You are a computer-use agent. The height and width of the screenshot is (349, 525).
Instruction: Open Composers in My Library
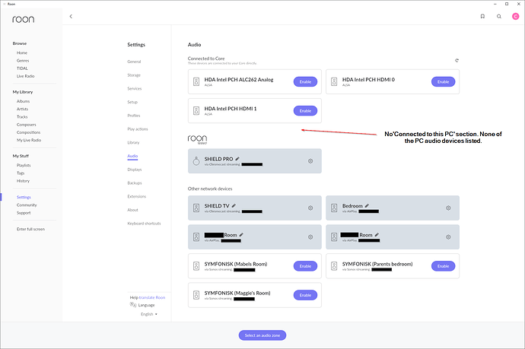pyautogui.click(x=26, y=125)
